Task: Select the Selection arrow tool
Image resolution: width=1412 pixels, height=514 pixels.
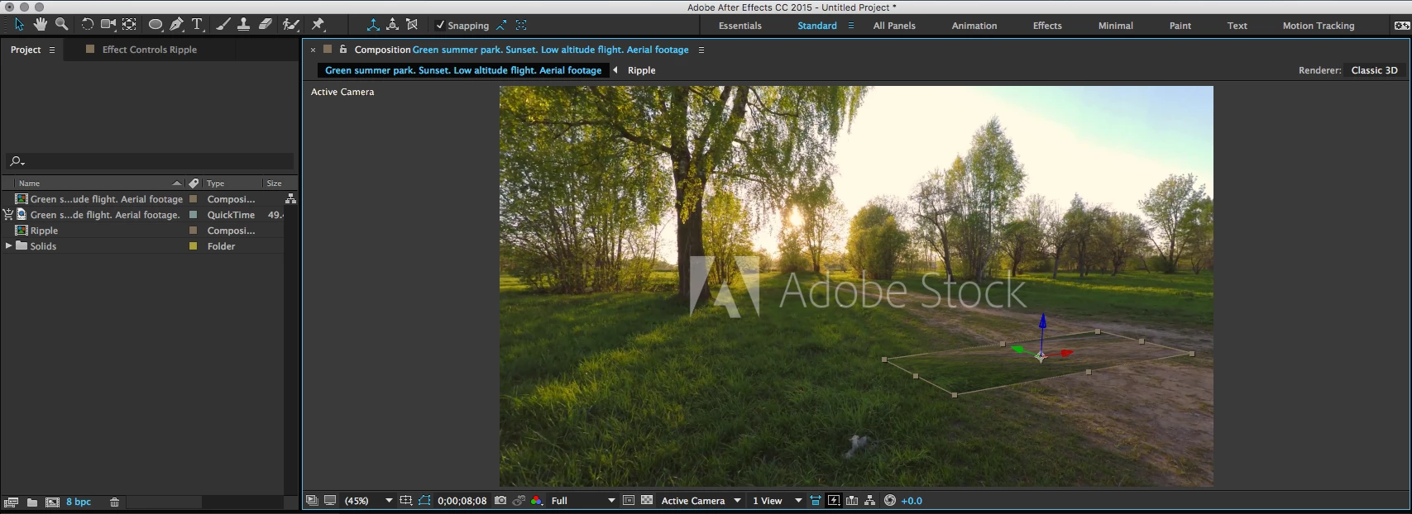Action: pos(19,25)
